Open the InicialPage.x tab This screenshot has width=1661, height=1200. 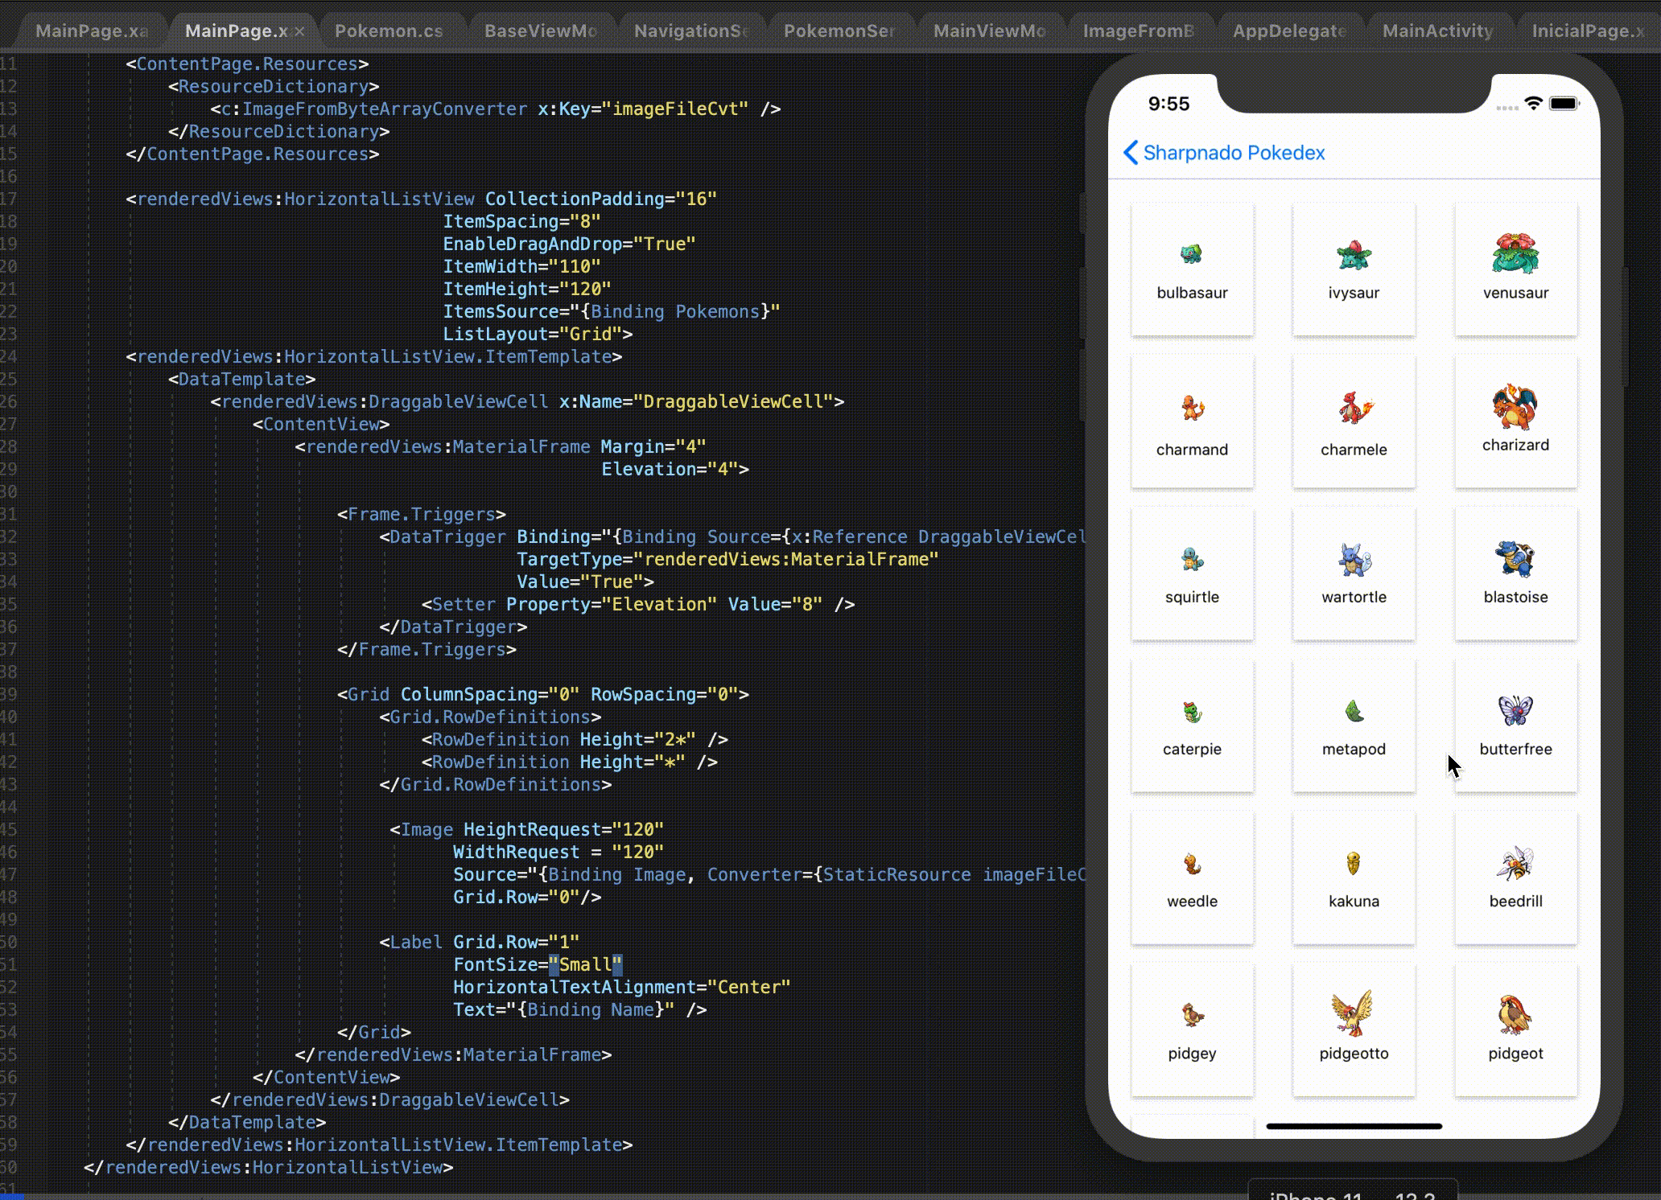[1589, 31]
